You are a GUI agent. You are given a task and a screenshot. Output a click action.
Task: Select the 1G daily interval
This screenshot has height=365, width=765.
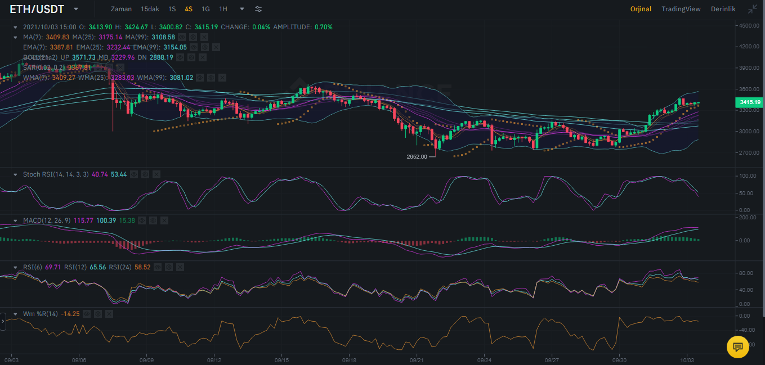point(205,9)
